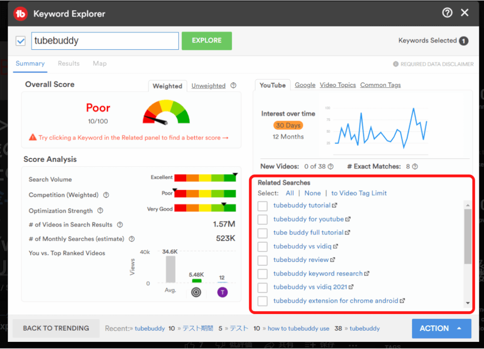This screenshot has height=349, width=484.
Task: Click help icon next to New Videos count
Action: coord(330,166)
